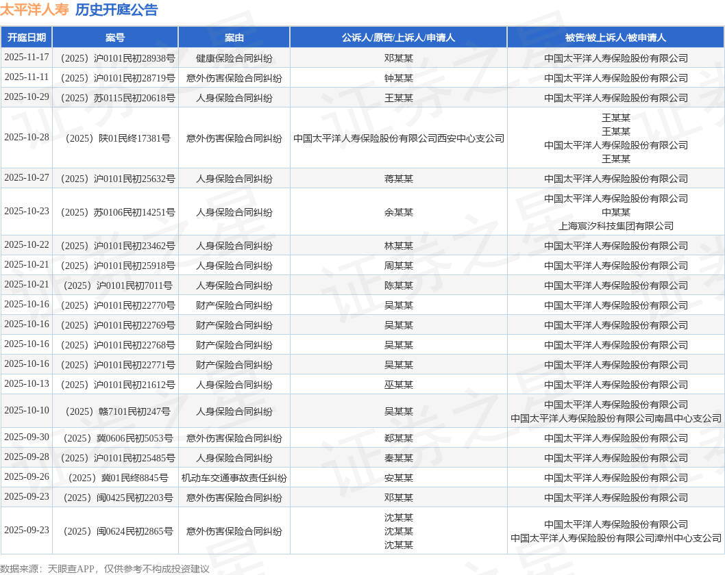Click the 历史开庭公告 heading

tap(116, 9)
